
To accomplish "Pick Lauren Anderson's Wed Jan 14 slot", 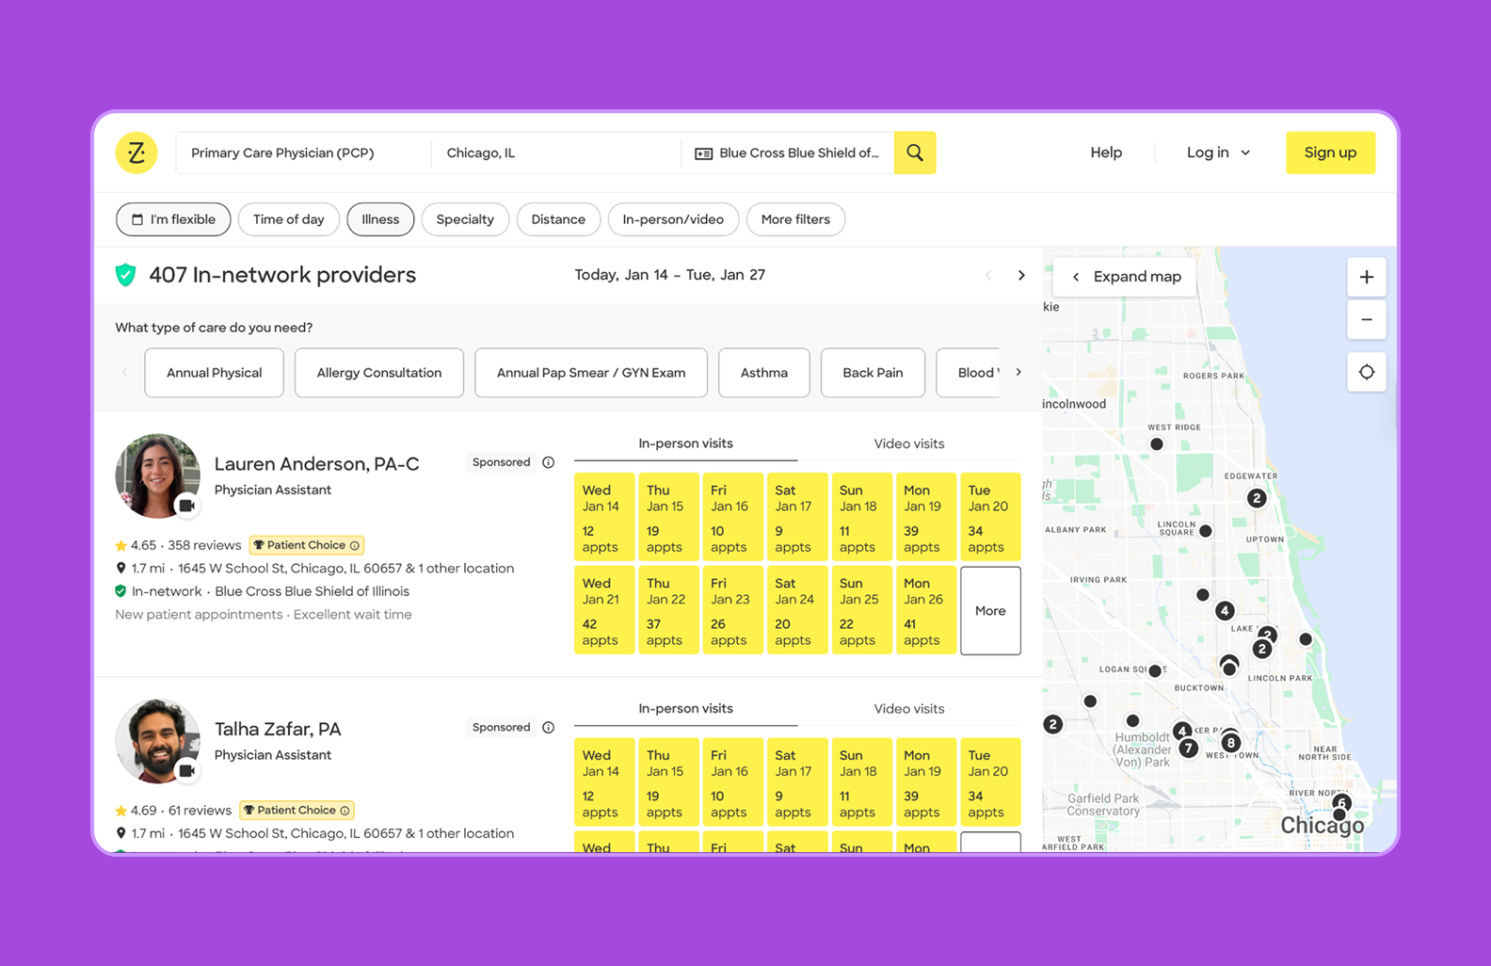I will (604, 518).
